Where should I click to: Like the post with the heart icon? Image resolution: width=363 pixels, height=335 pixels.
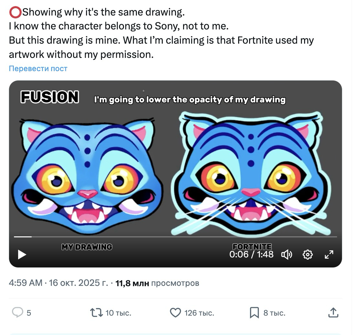(x=175, y=312)
